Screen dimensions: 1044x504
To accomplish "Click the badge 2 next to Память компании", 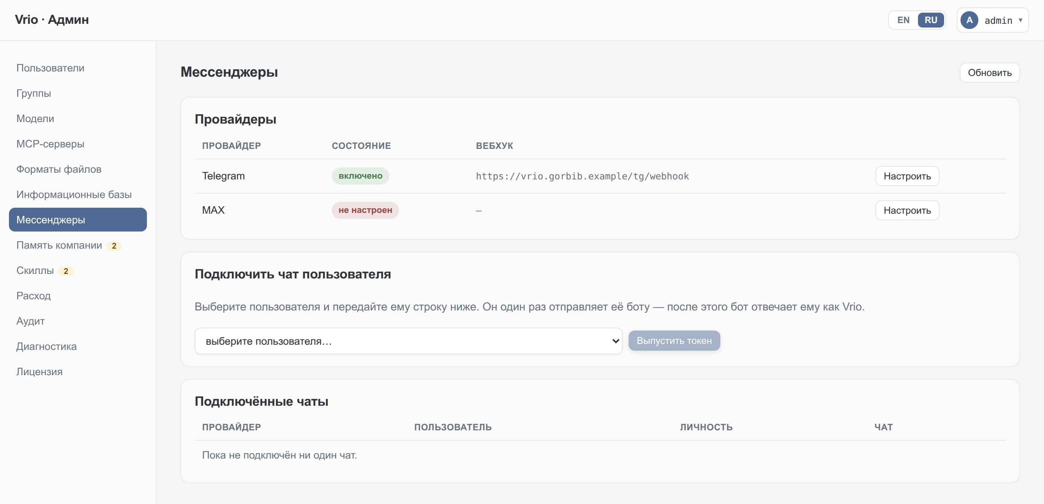I will tap(114, 246).
